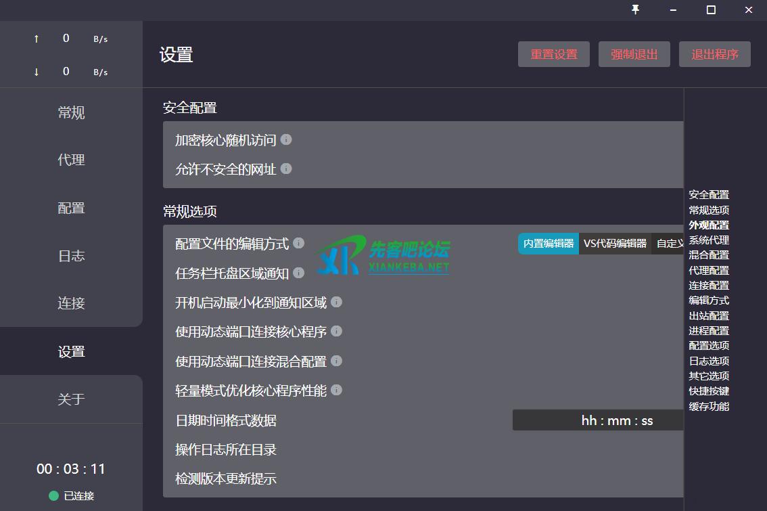The width and height of the screenshot is (767, 511).
Task: Click info icon beside 使用动态端口连接混合配置
Action: [x=336, y=361]
